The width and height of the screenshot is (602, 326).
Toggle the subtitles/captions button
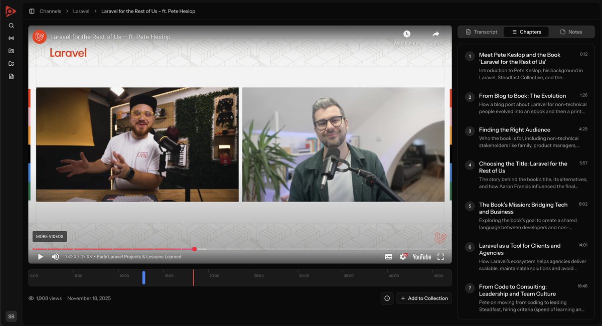click(x=389, y=257)
